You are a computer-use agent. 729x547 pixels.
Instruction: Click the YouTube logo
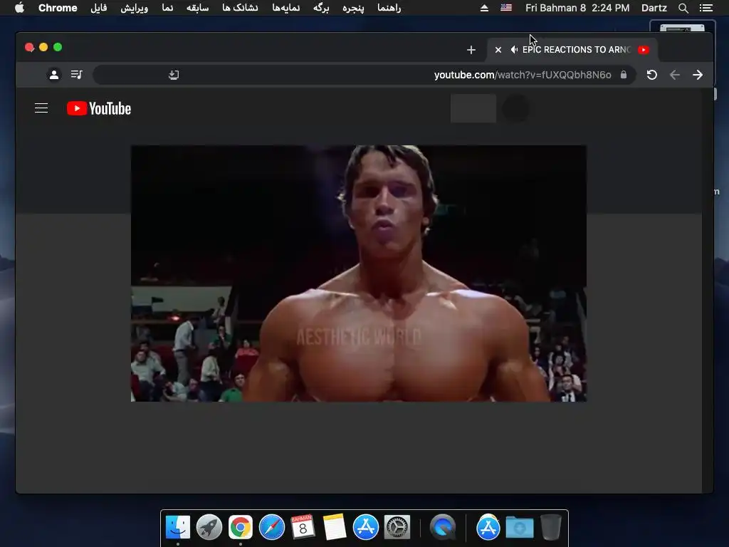point(99,108)
